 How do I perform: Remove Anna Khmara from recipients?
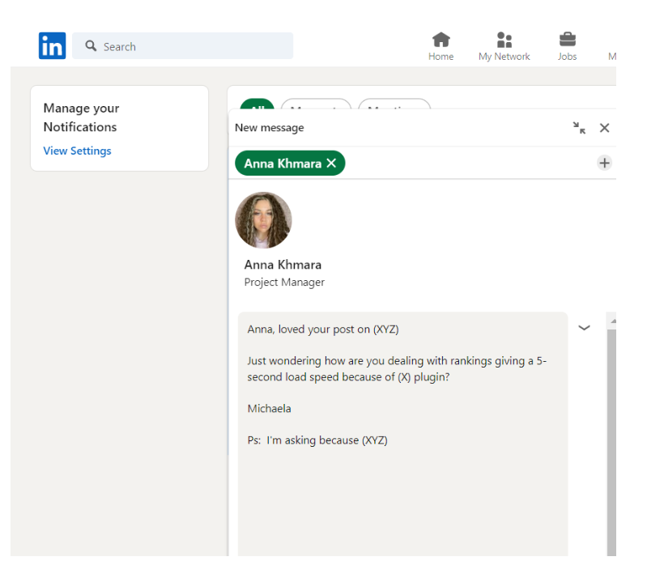(x=331, y=164)
